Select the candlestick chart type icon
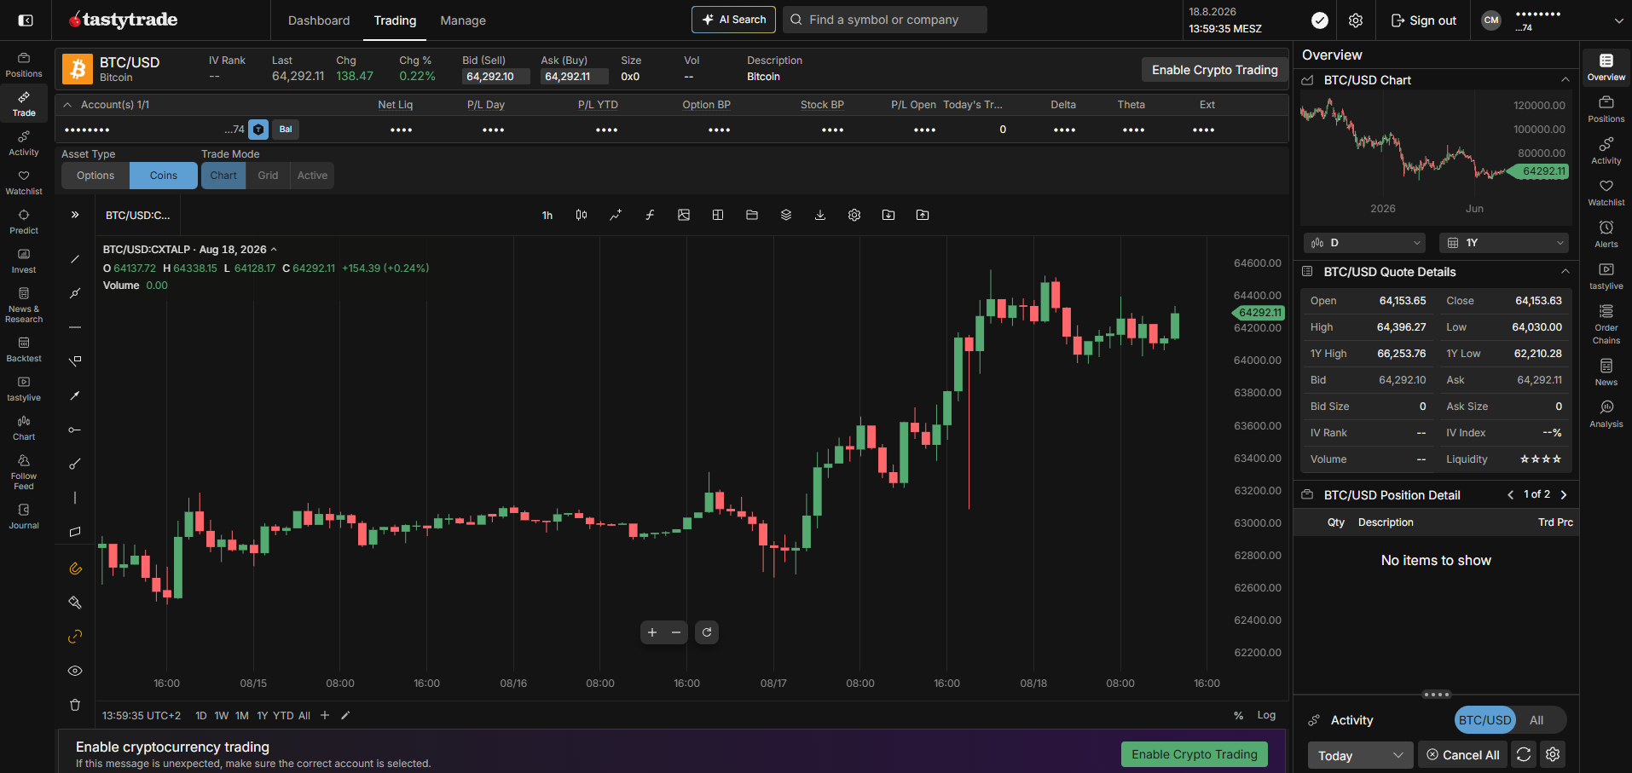This screenshot has width=1632, height=773. 582,215
